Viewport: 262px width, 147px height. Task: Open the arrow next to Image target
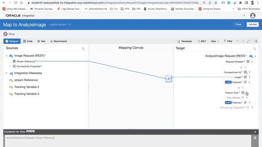[x=249, y=77]
